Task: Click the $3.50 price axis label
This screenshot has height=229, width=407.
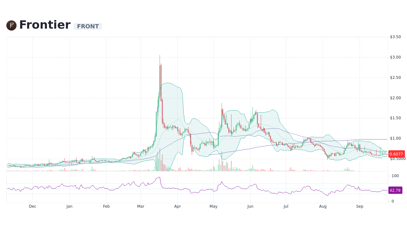Action: pyautogui.click(x=395, y=37)
